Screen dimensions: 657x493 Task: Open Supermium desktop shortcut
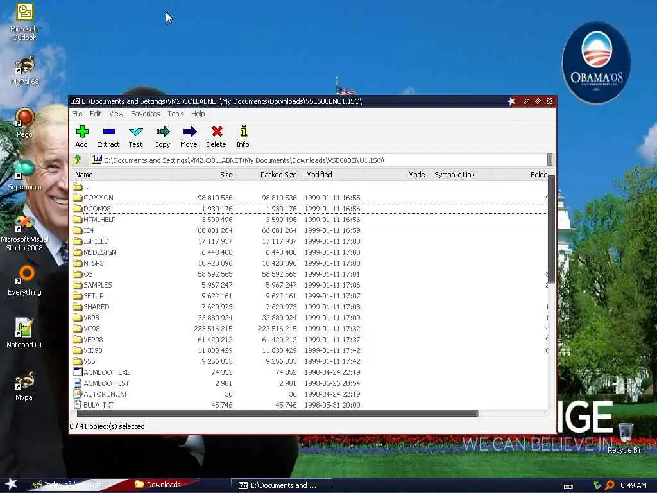[24, 175]
